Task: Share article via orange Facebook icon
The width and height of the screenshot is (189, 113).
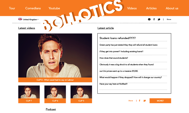Action: [139, 101]
